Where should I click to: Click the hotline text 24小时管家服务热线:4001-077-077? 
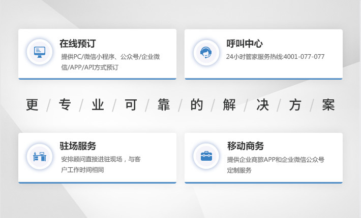(x=276, y=56)
